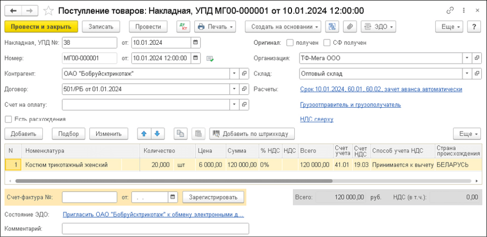Register invoice with Зарегистрировать button
This screenshot has height=237, width=487.
pos(213,197)
